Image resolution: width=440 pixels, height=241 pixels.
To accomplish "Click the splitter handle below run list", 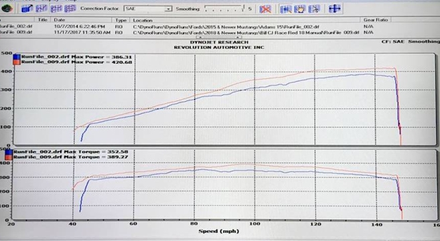I will [x=219, y=37].
